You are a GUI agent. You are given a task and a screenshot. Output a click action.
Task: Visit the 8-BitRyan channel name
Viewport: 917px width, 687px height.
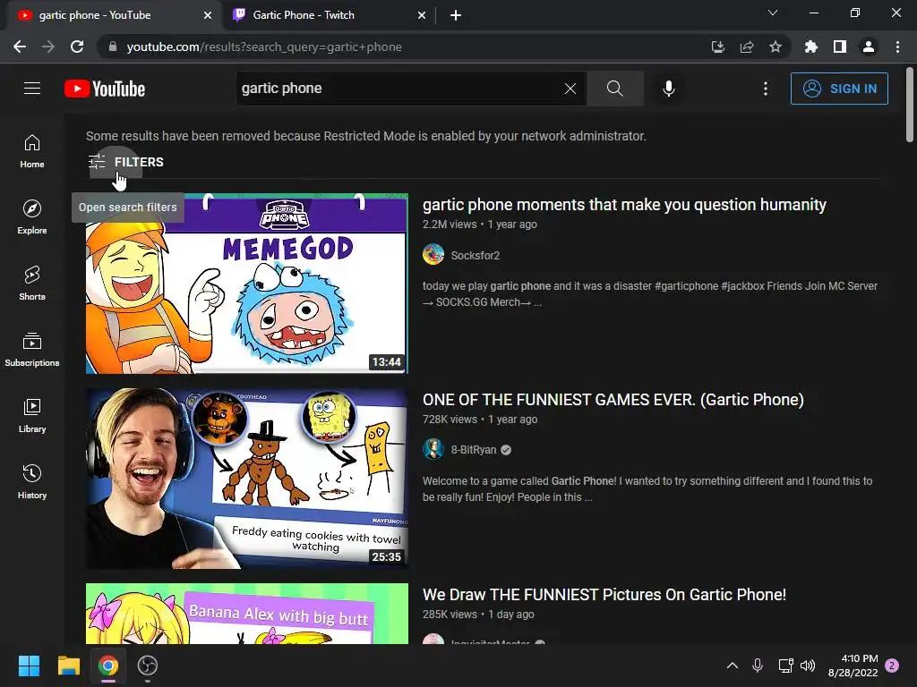473,450
